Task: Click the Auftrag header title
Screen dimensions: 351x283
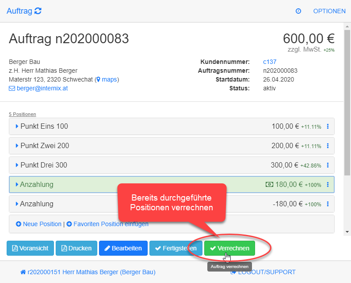Action: tap(19, 11)
